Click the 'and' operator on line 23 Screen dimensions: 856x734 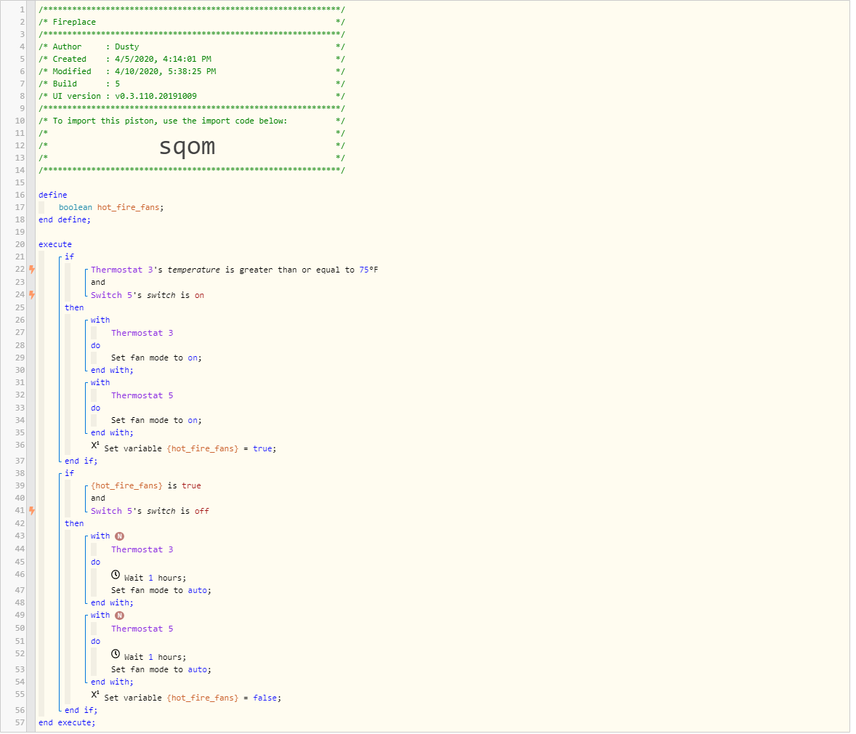[98, 283]
